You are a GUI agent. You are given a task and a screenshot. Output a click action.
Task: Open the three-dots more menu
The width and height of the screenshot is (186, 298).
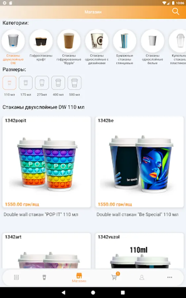pos(170,277)
